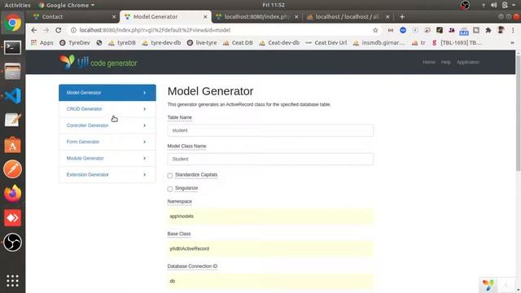Expand CRUD Generator chevron
Image resolution: width=521 pixels, height=293 pixels.
tap(145, 109)
